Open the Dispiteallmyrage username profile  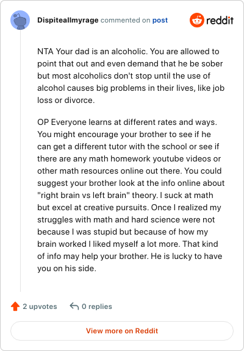coord(68,20)
